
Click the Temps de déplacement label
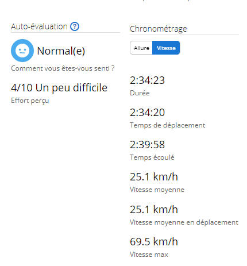point(168,125)
